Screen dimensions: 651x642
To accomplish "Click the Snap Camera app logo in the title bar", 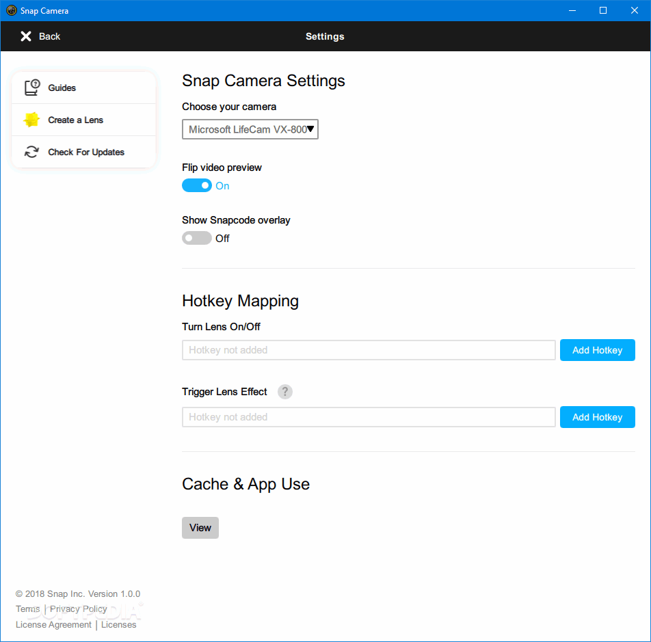I will pyautogui.click(x=12, y=10).
